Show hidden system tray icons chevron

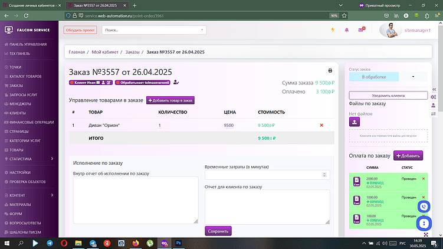[x=364, y=243]
